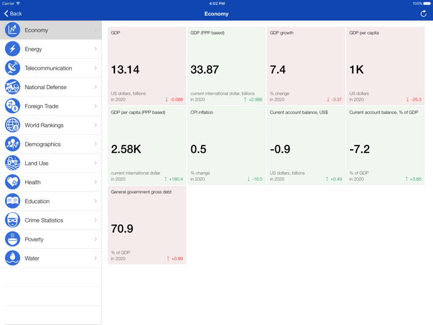Tap the Water chevron arrow

click(x=95, y=258)
